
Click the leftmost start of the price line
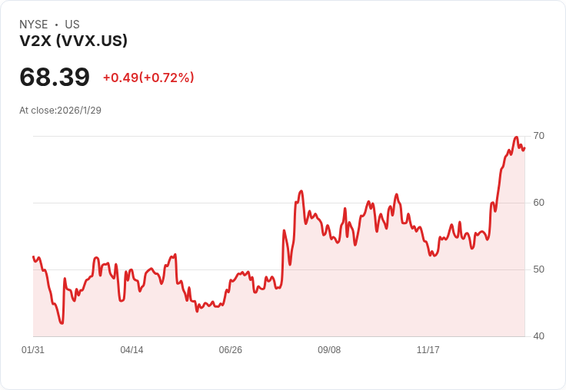[x=34, y=257]
